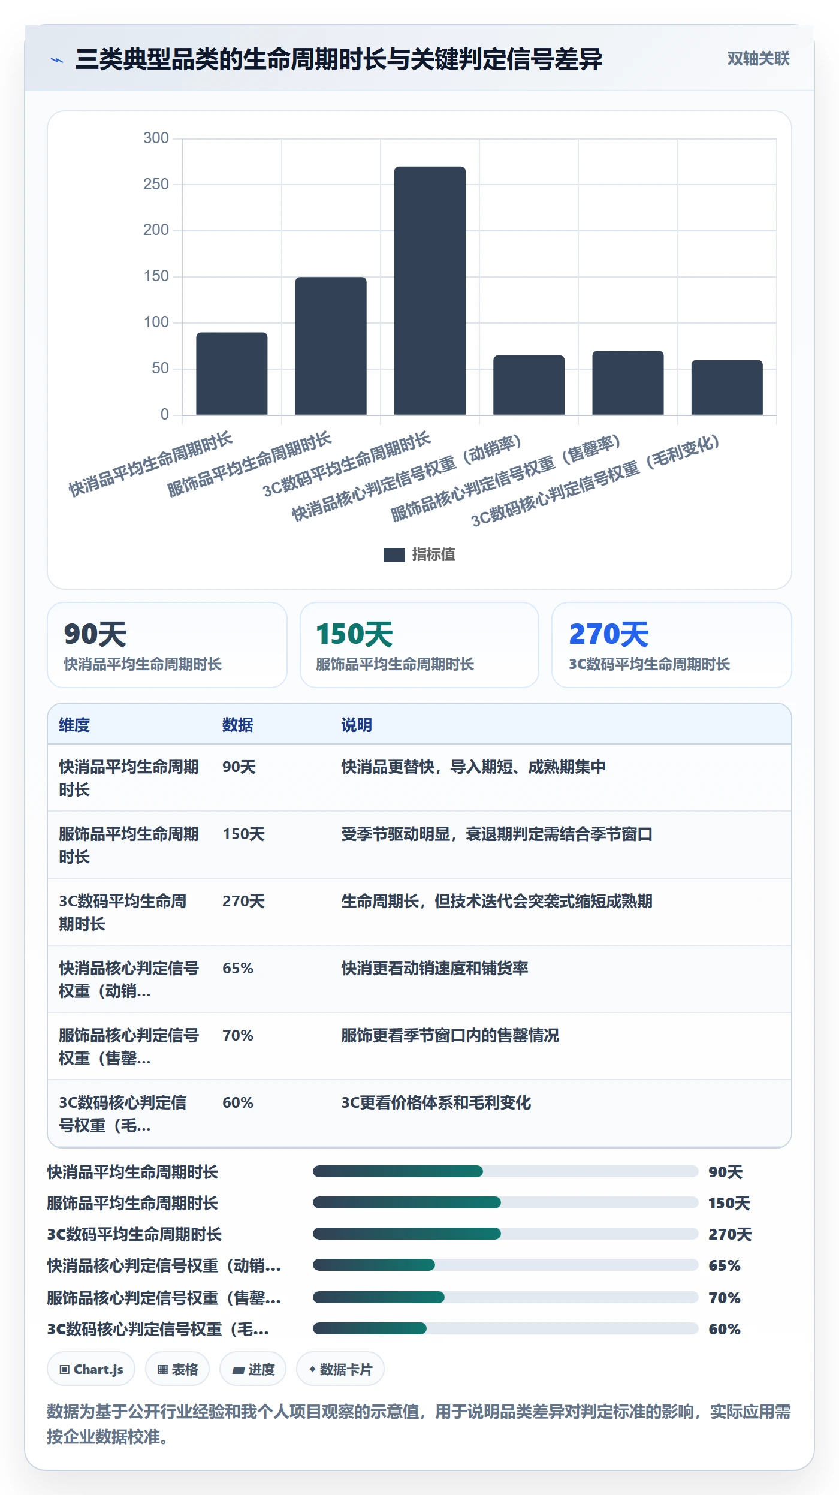Click 3C更看价格体系和毛利变化 description
Image resolution: width=839 pixels, height=1495 pixels.
(x=436, y=1102)
